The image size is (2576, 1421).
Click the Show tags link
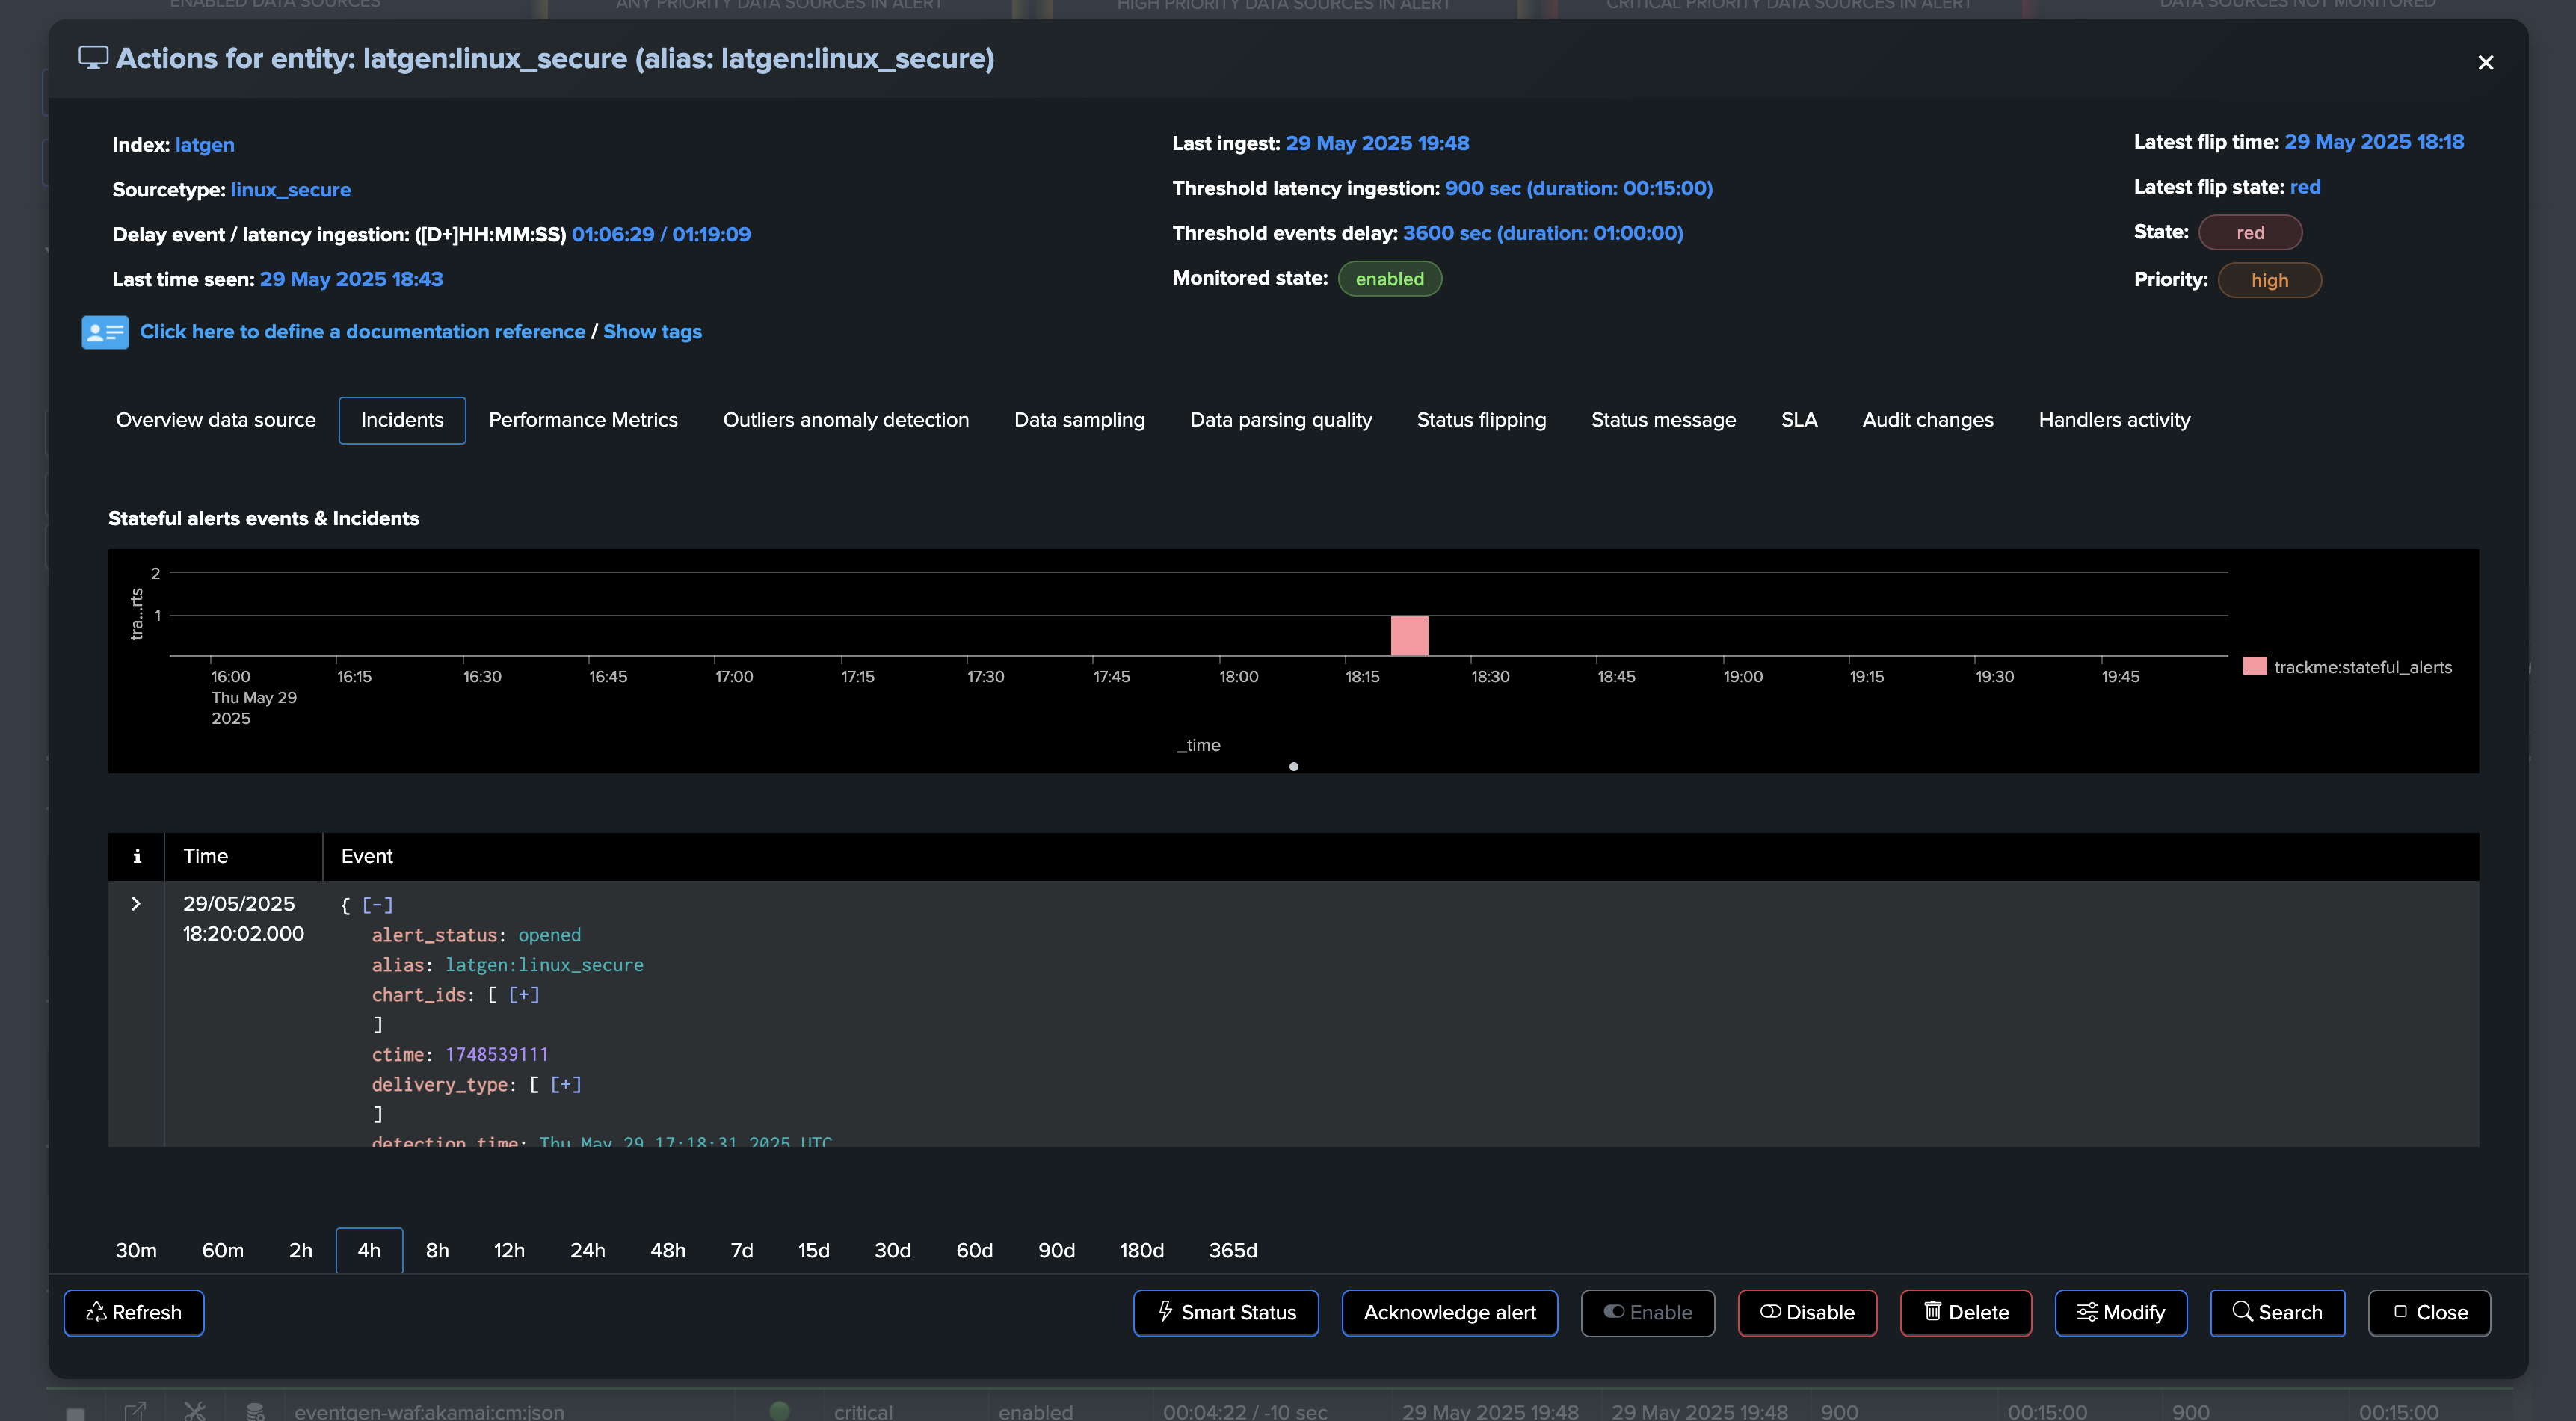[652, 332]
